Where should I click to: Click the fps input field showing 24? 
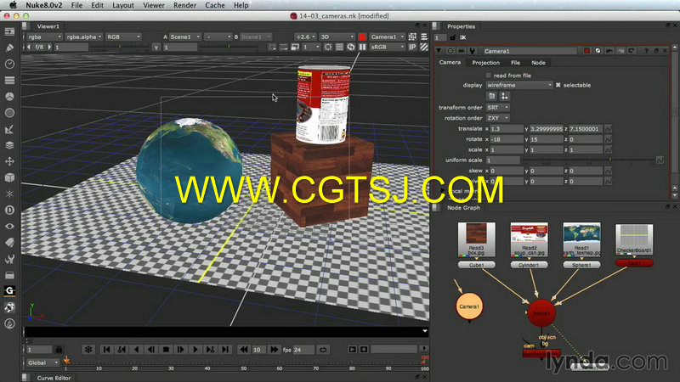click(303, 350)
